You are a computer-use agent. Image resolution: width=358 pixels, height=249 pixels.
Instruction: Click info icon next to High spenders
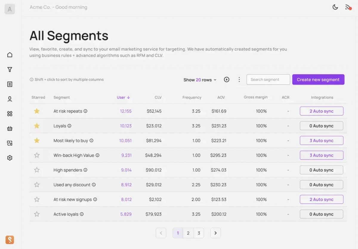click(x=85, y=170)
